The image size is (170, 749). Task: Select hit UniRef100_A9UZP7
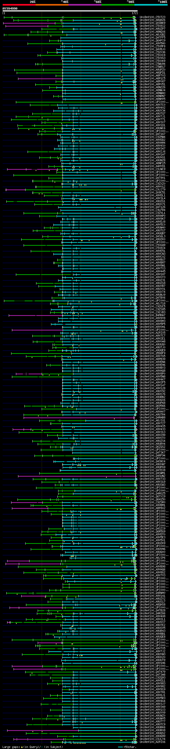click(x=152, y=29)
